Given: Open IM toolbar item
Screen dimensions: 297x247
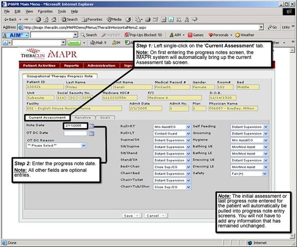Looking at the screenshot, I should [116, 43].
